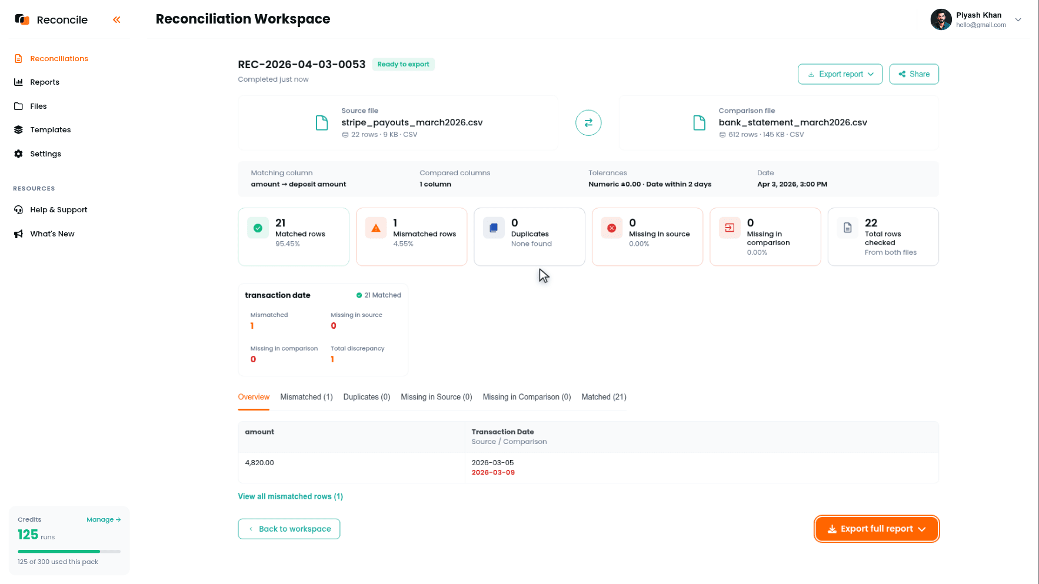This screenshot has height=584, width=1039.
Task: Click the amount column header
Action: 259,432
